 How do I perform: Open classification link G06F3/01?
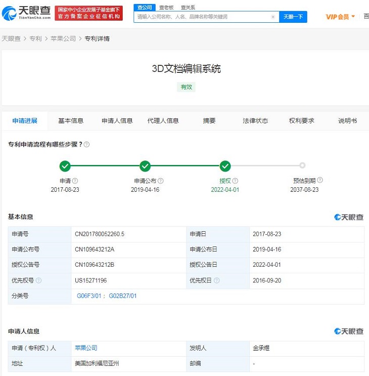coord(89,296)
